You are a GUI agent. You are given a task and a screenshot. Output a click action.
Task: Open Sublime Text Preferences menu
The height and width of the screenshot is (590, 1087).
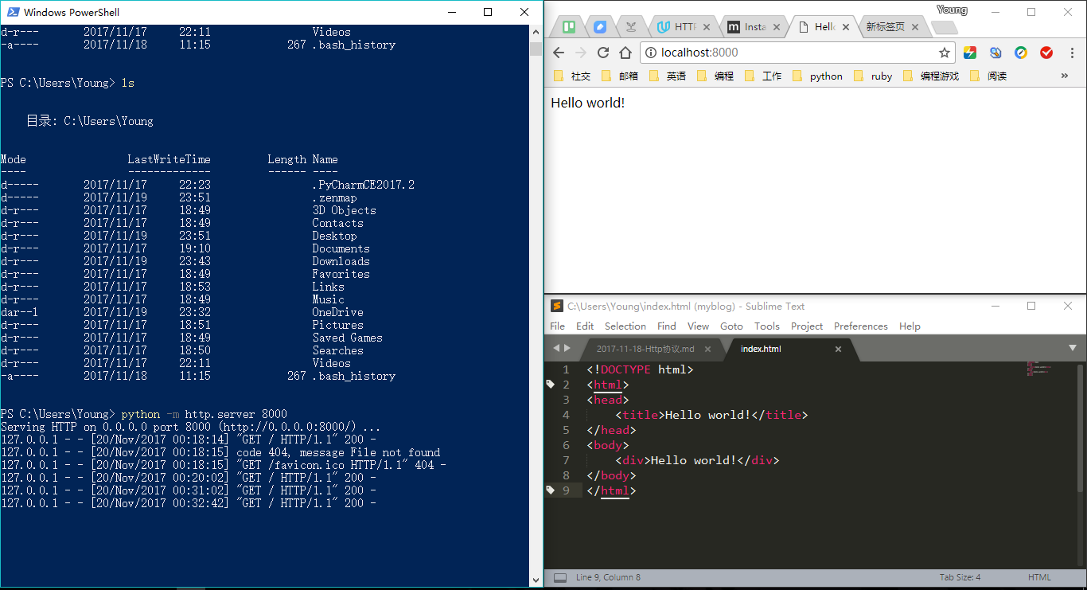[860, 326]
